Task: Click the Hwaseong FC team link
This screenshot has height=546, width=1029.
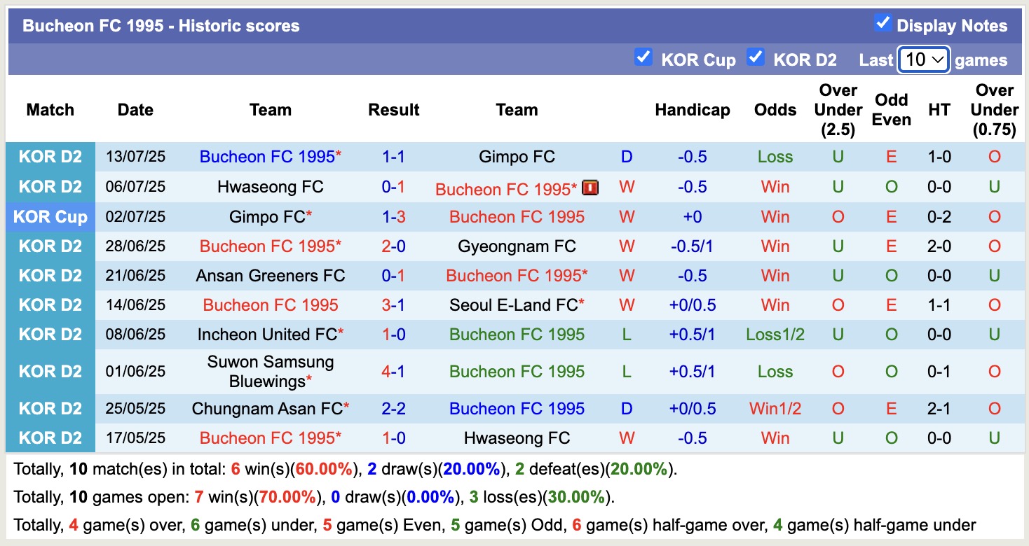Action: pos(271,187)
